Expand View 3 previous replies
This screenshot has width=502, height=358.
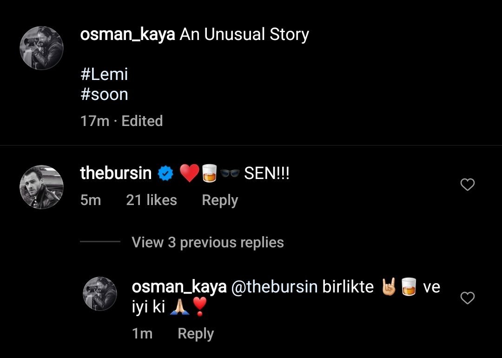pyautogui.click(x=207, y=242)
